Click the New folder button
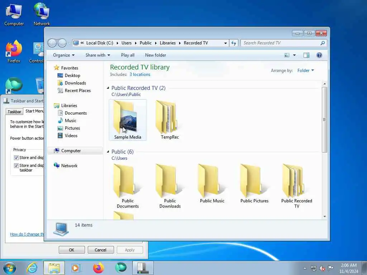This screenshot has height=275, width=367. point(156,55)
